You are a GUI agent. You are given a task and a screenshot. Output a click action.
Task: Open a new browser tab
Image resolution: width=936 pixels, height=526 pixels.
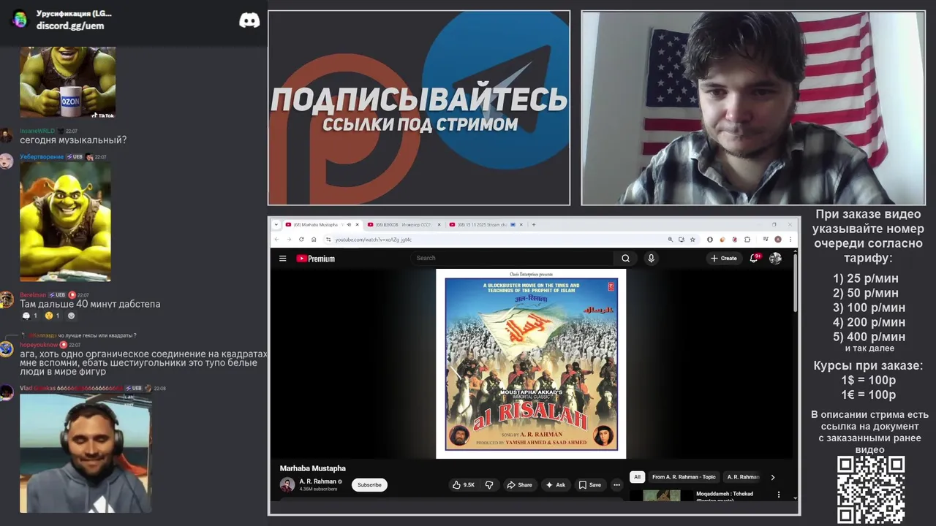click(533, 224)
